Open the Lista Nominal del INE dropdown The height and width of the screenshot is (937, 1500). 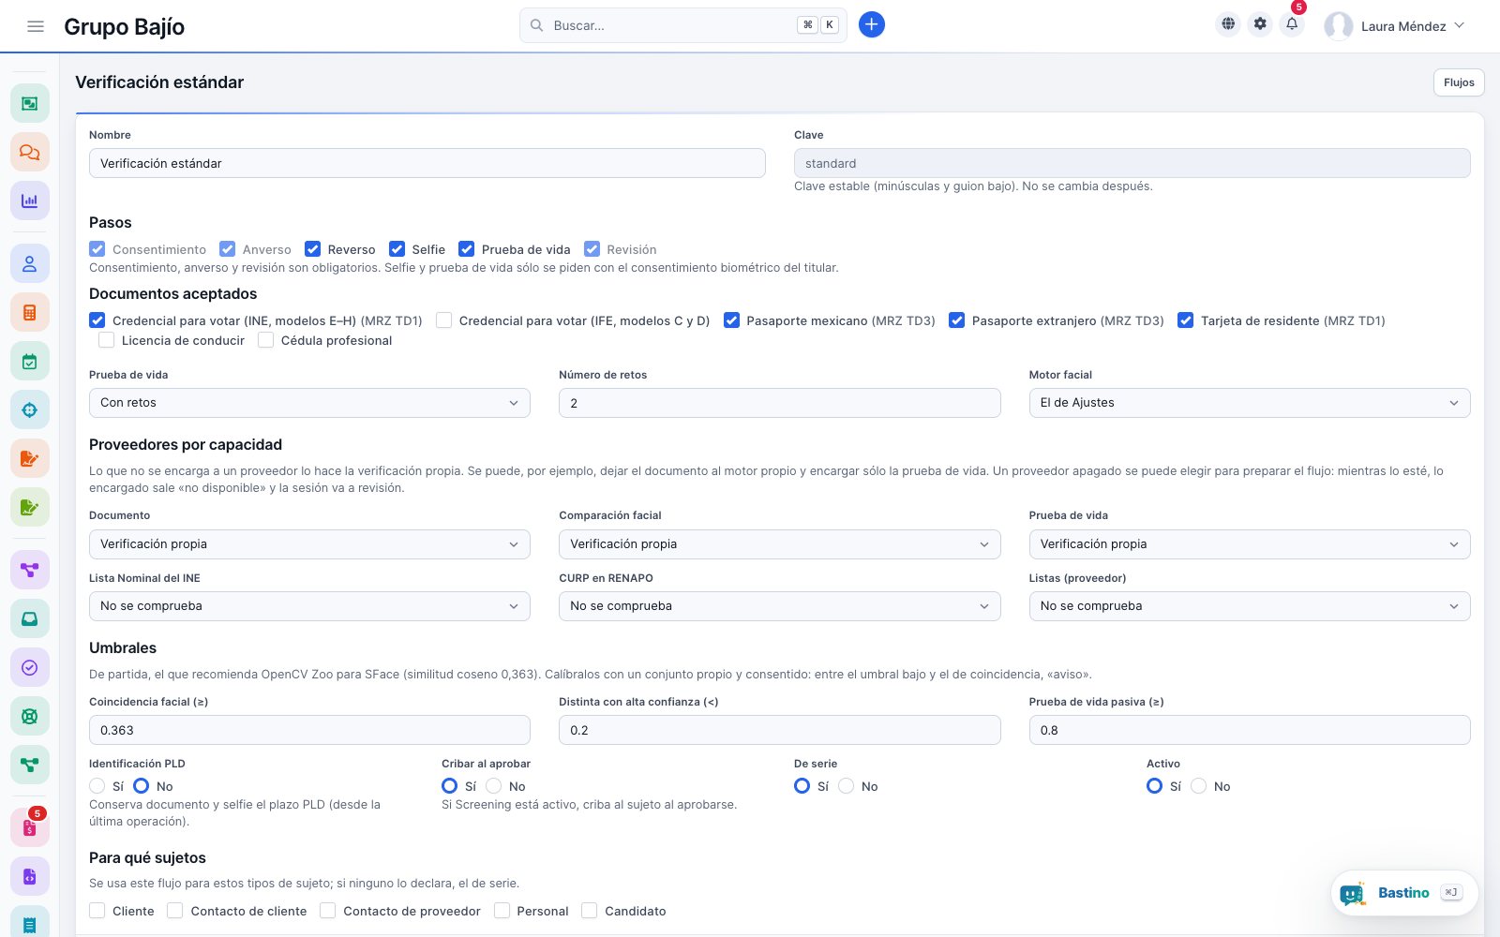(309, 606)
